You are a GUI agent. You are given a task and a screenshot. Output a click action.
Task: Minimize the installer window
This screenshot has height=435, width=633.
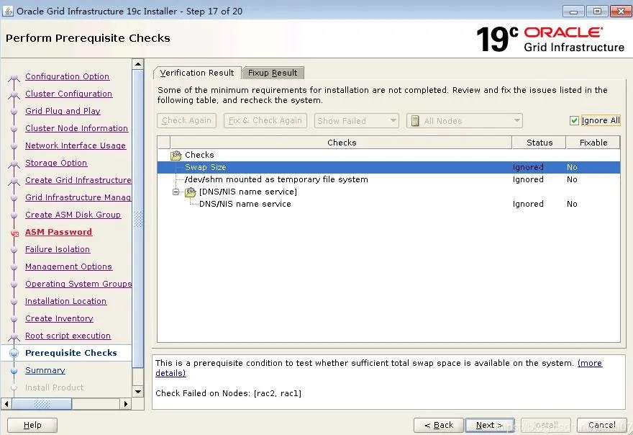click(x=573, y=11)
